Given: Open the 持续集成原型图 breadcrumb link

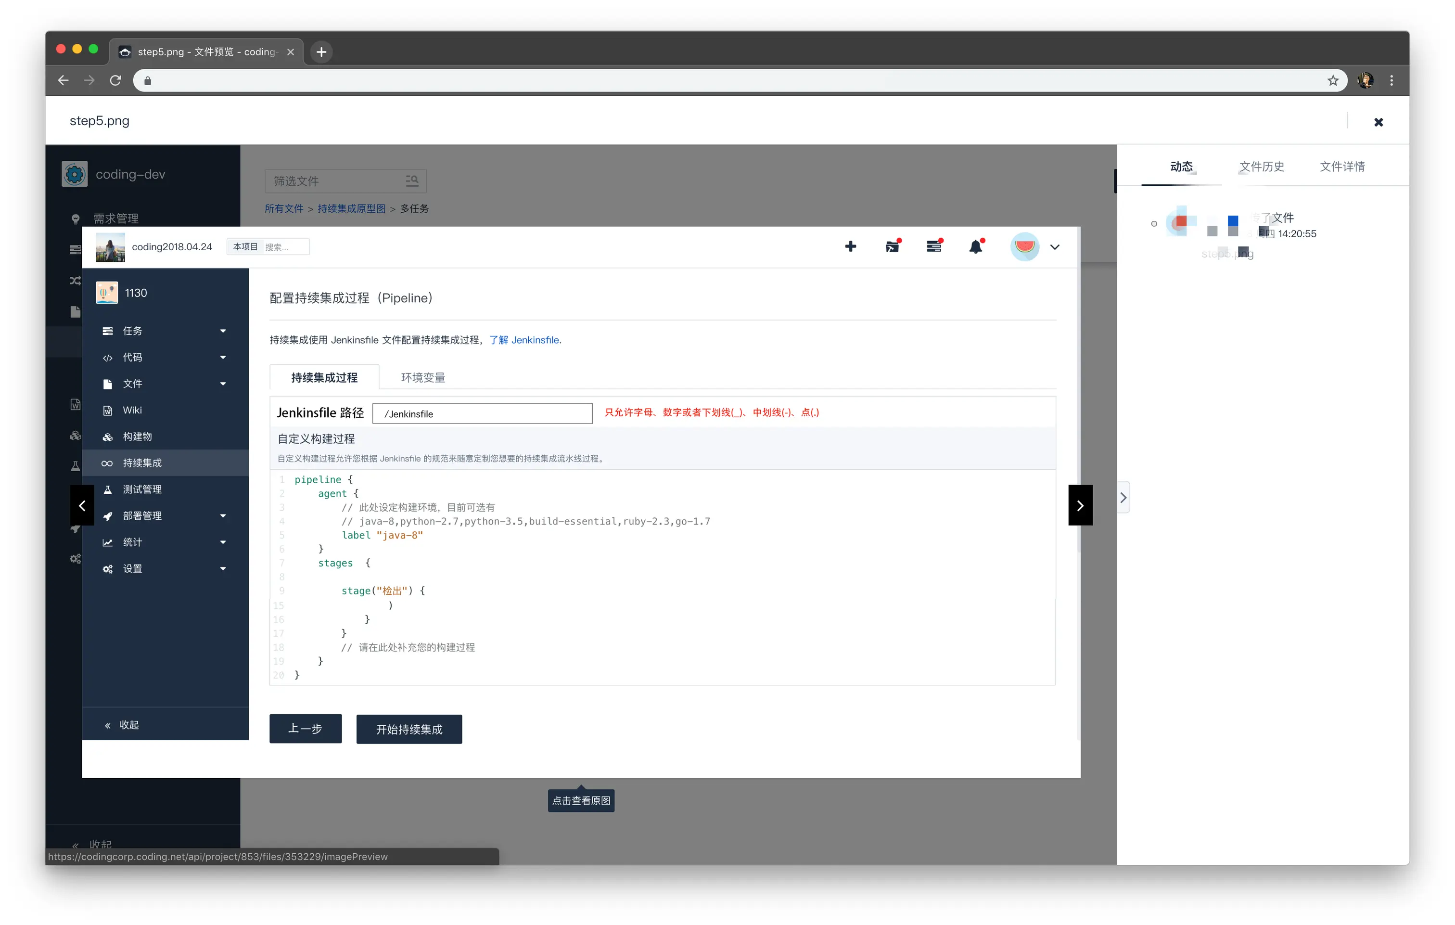Looking at the screenshot, I should point(351,208).
